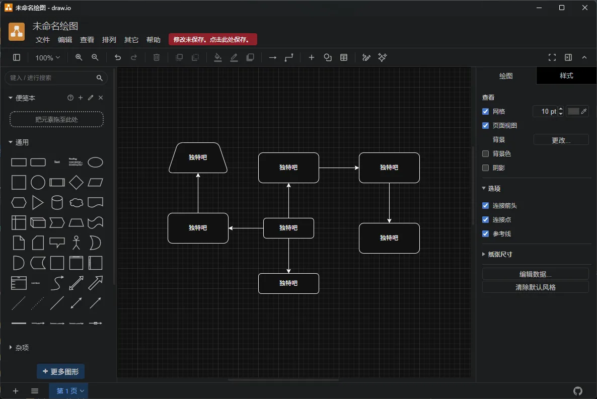The height and width of the screenshot is (399, 597).
Task: Open the line color pencil tool
Action: (234, 57)
